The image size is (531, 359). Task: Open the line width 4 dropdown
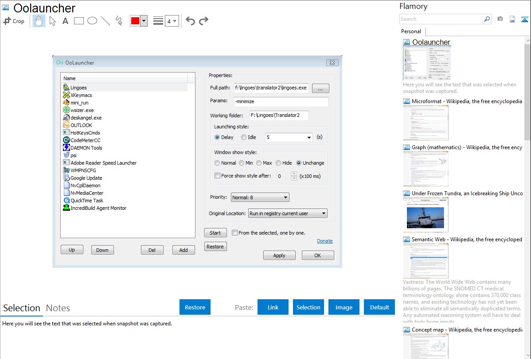click(172, 21)
